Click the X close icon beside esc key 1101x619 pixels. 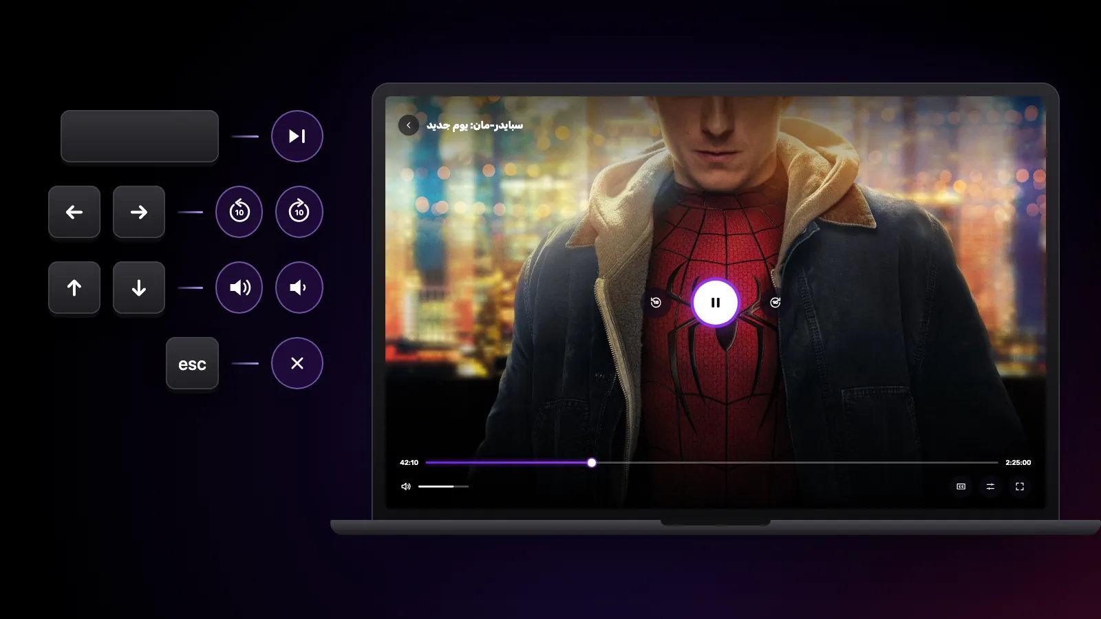297,363
